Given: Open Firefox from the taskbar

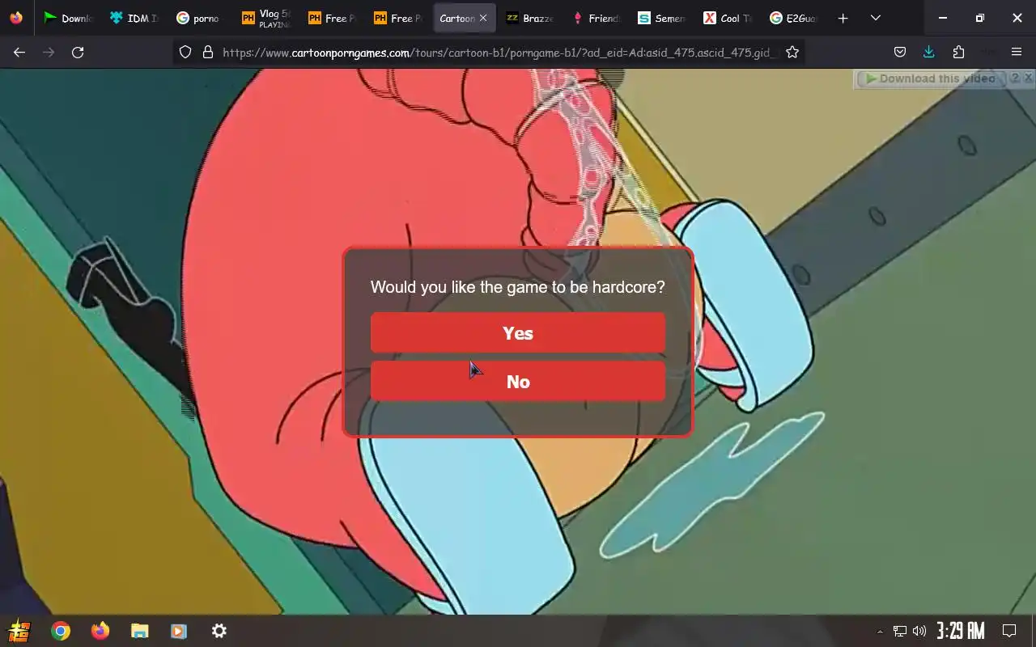Looking at the screenshot, I should (100, 631).
